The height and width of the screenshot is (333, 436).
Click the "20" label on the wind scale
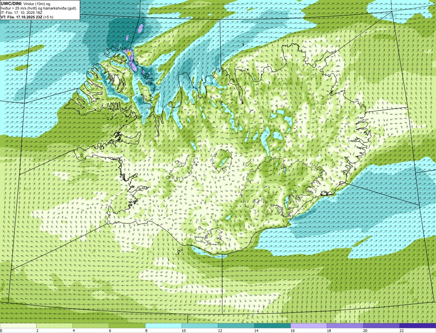365,331
